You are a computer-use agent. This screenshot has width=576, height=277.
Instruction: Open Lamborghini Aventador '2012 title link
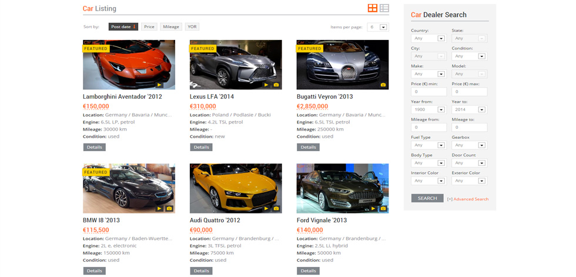122,96
